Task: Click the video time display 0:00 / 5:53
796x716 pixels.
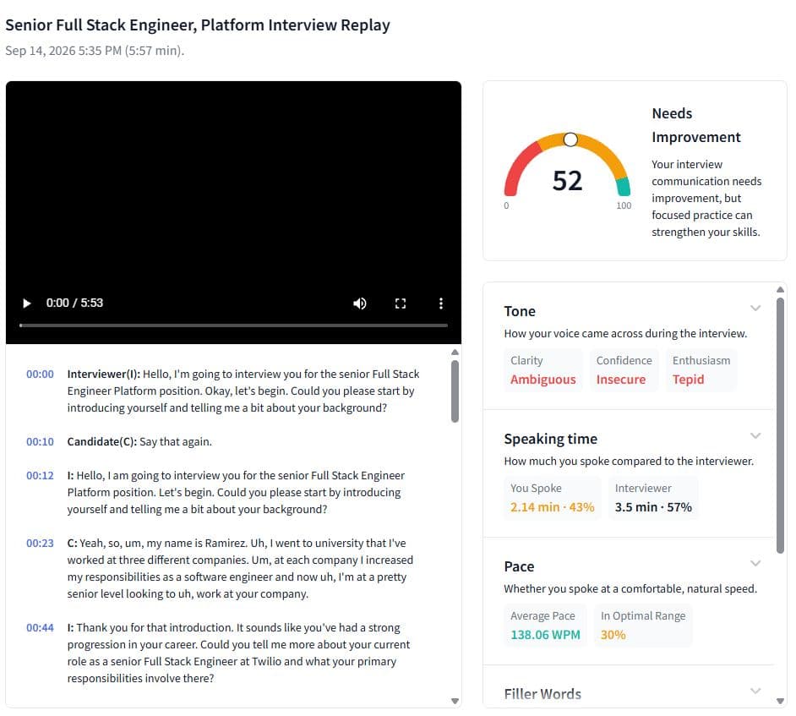Action: point(74,303)
